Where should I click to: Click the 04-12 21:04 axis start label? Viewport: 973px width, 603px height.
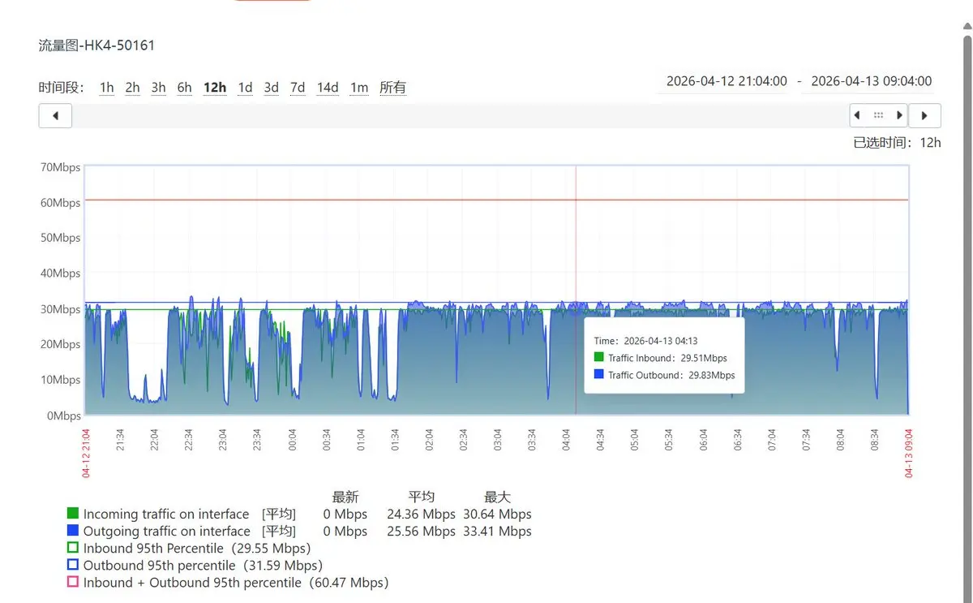click(86, 453)
